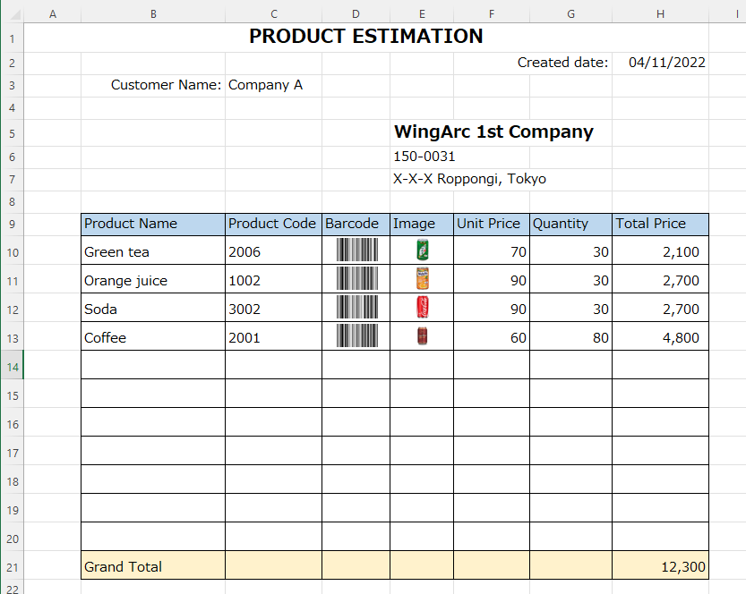Image resolution: width=746 pixels, height=594 pixels.
Task: Click the barcode in the Green tea row
Action: coord(356,250)
